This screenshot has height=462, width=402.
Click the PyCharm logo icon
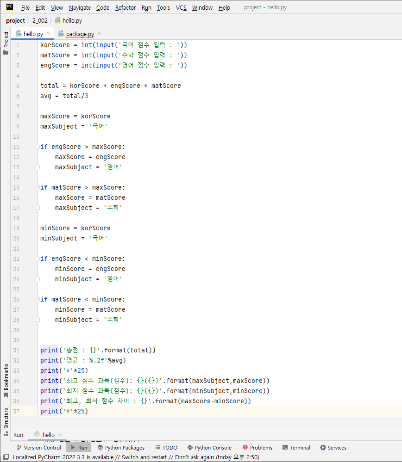(10, 7)
